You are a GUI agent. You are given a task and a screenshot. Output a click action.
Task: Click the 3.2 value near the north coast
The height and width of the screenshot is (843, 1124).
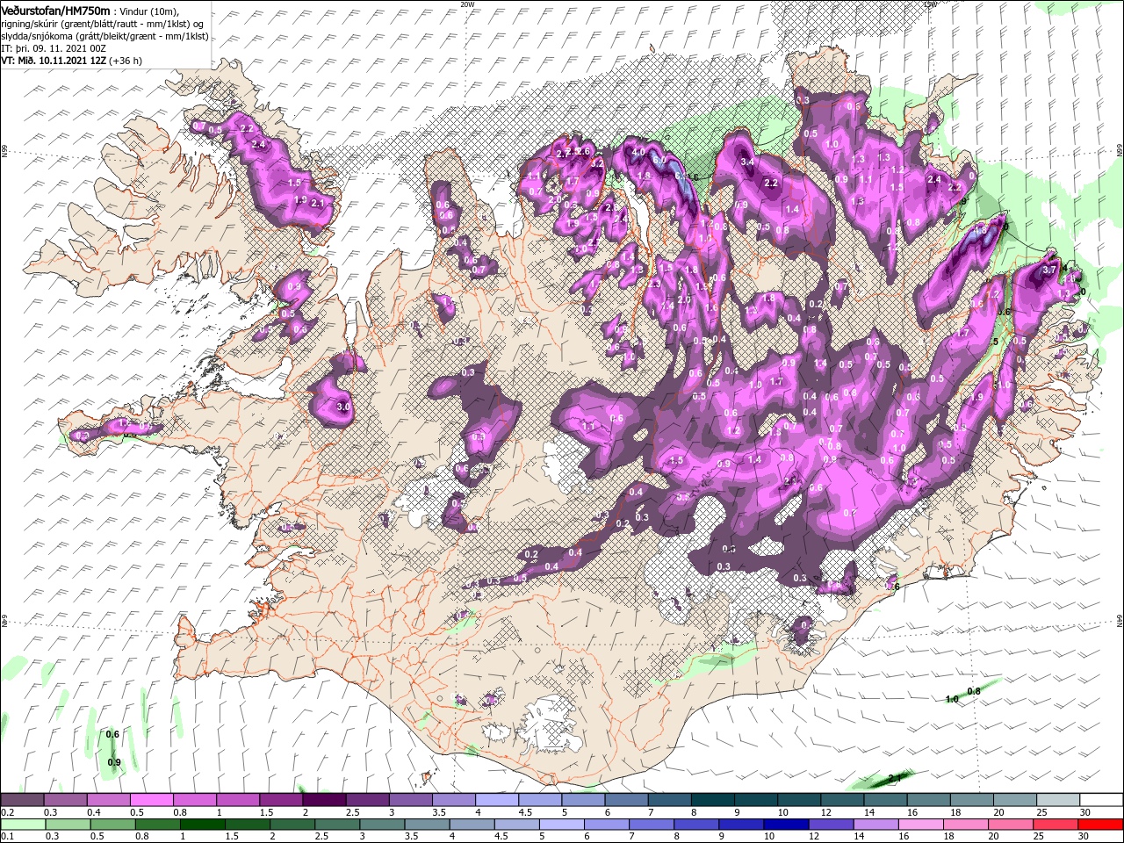tap(598, 163)
